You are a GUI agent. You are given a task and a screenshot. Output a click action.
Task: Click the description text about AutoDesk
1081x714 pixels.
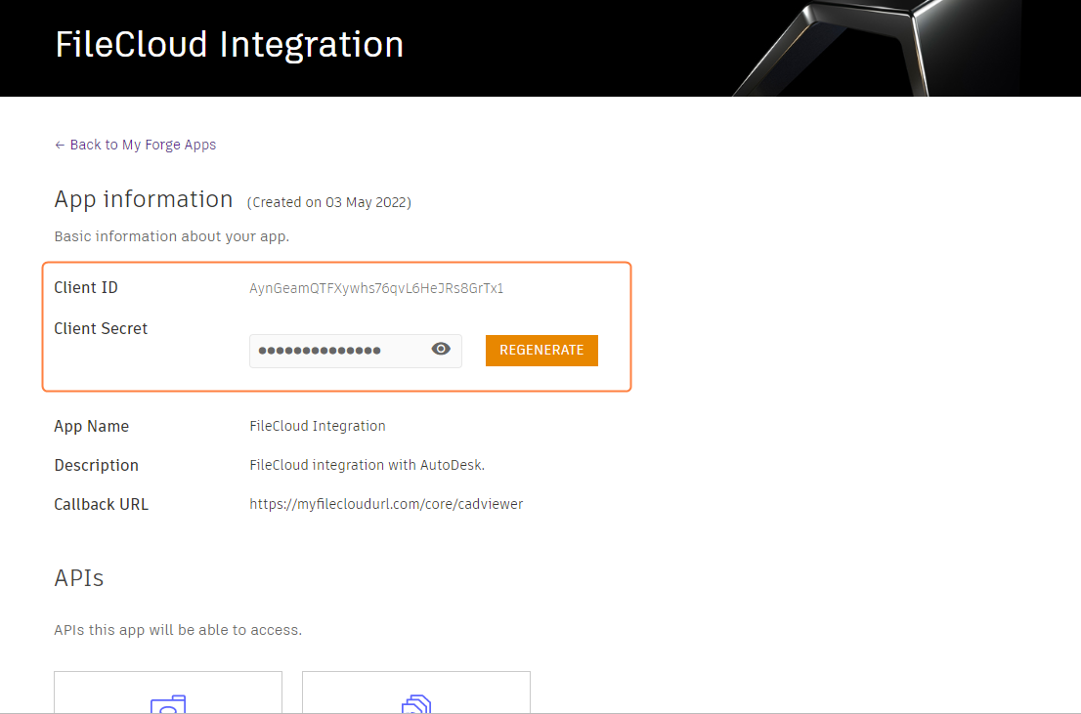[368, 465]
